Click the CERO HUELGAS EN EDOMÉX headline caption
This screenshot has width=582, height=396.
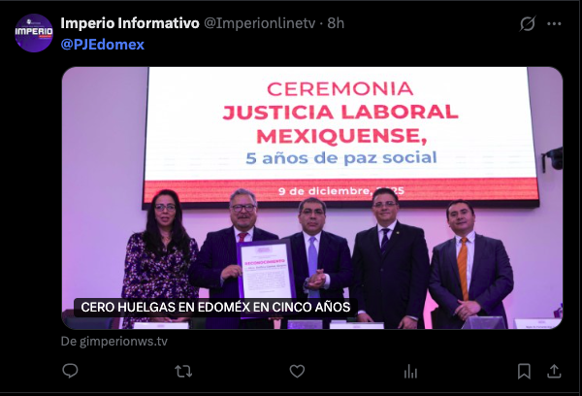click(215, 308)
